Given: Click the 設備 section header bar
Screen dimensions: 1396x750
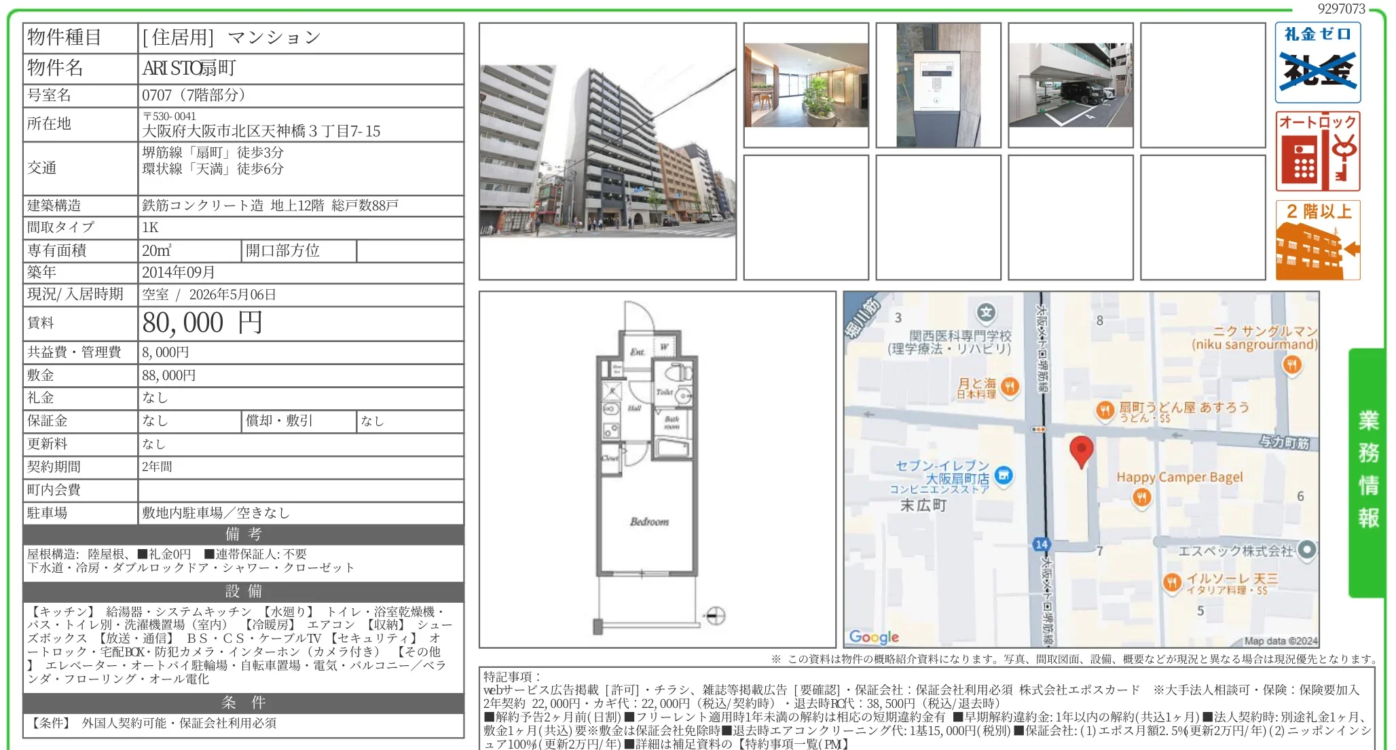Looking at the screenshot, I should 242,590.
